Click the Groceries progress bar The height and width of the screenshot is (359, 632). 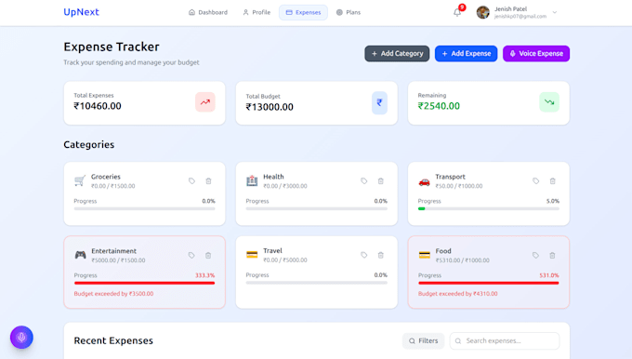pyautogui.click(x=144, y=209)
